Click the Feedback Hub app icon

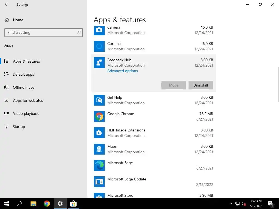tap(99, 63)
